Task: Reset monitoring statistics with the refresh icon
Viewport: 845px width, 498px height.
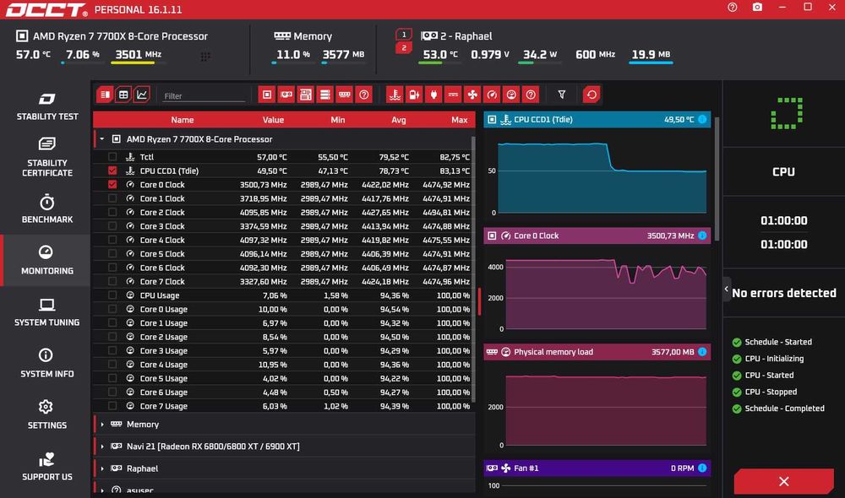Action: tap(591, 95)
